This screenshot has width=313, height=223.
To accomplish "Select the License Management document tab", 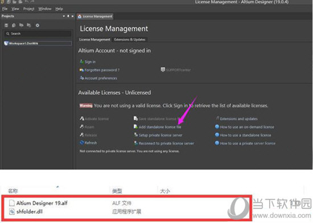I will coord(95,17).
